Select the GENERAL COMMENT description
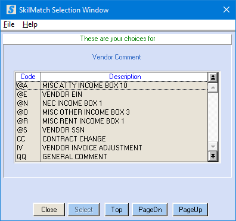 (x=74, y=157)
